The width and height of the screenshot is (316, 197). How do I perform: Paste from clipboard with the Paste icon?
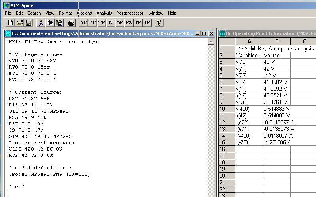59,23
